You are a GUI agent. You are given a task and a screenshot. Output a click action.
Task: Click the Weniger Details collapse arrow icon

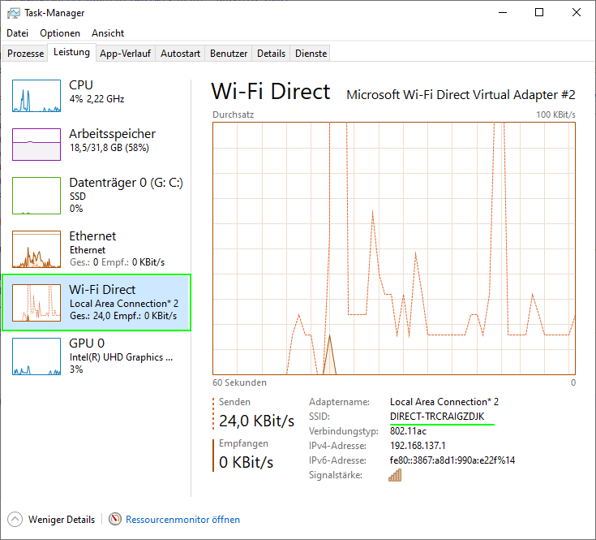[x=15, y=520]
